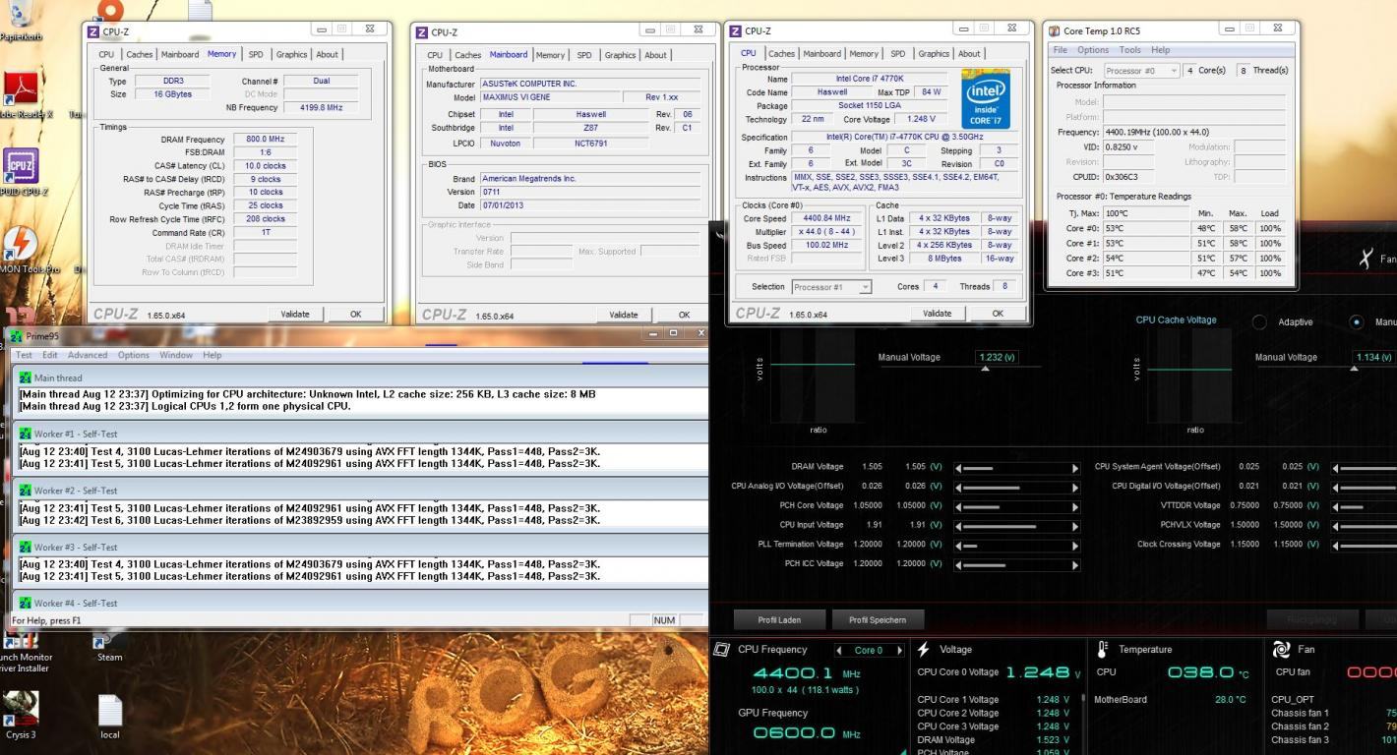The width and height of the screenshot is (1397, 755).
Task: Click the 1.232 (v) manual voltage value field
Action: coord(997,357)
